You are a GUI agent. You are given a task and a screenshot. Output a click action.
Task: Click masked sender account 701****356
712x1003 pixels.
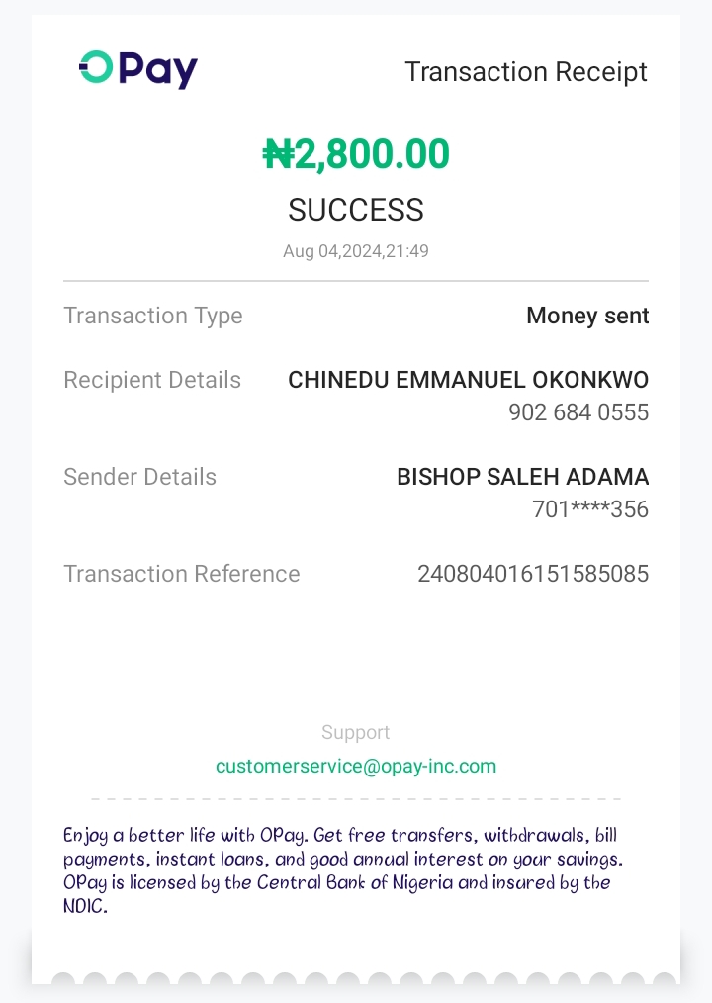(x=590, y=509)
